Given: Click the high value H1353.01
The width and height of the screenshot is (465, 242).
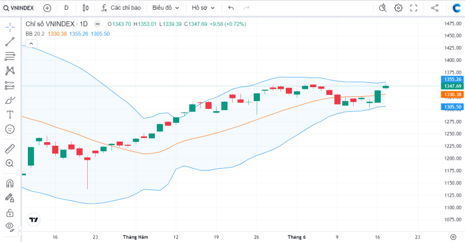Looking at the screenshot, I should [145, 24].
